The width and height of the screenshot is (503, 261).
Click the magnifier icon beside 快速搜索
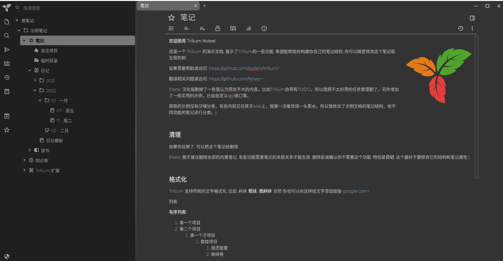coord(17,8)
